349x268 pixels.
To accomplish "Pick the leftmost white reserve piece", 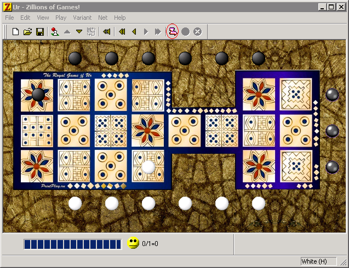I will click(75, 204).
